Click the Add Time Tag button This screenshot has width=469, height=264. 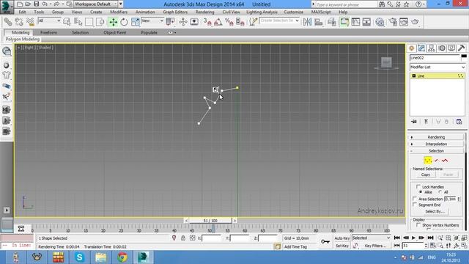tap(295, 246)
